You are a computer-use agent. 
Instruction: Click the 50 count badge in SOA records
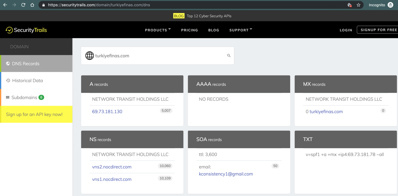275,166
